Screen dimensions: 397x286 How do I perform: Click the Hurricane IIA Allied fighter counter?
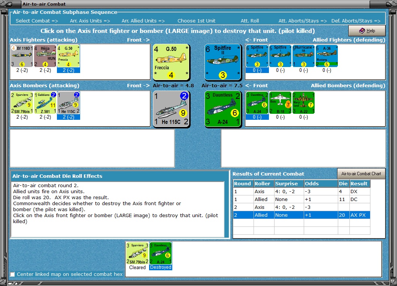tap(303, 56)
